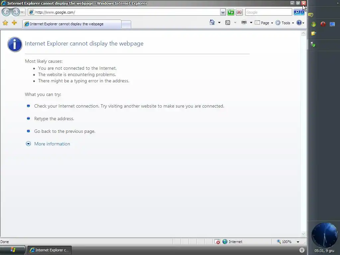Expand the address bar history dropdown
The width and height of the screenshot is (340, 255).
(223, 12)
